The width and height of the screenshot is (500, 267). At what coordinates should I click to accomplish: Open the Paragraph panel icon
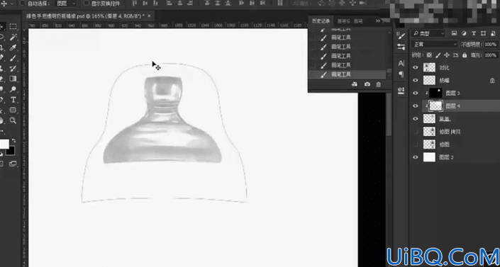click(401, 74)
